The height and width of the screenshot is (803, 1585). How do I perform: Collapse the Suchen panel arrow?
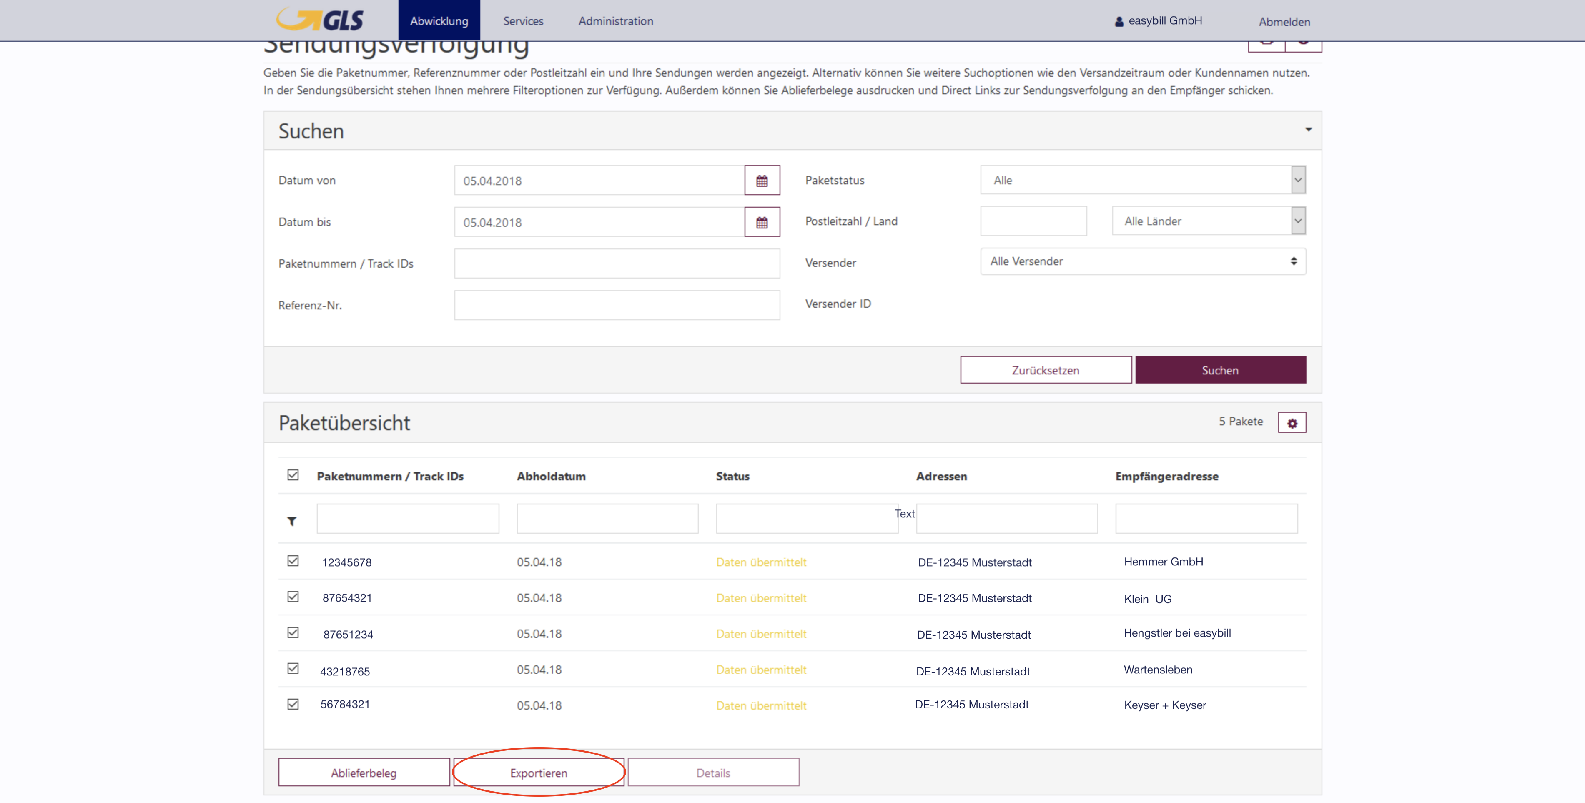(x=1308, y=129)
